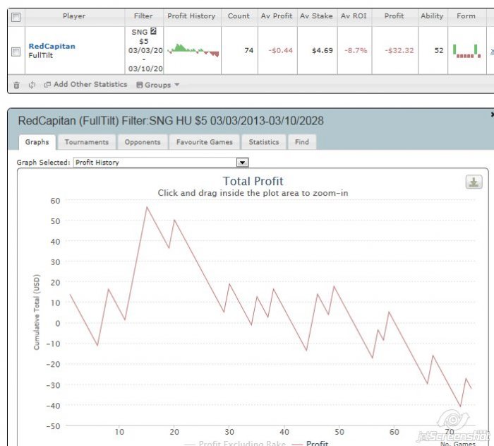
Task: Open the Profit History sparkline thumbnail
Action: click(193, 50)
